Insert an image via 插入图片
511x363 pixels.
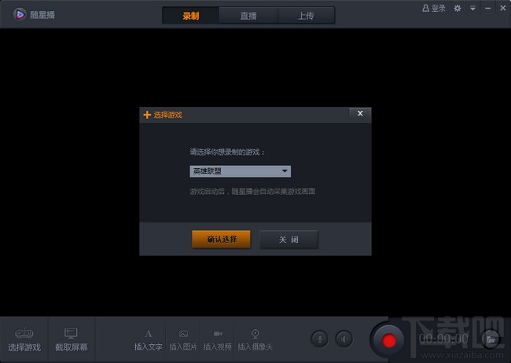183,340
